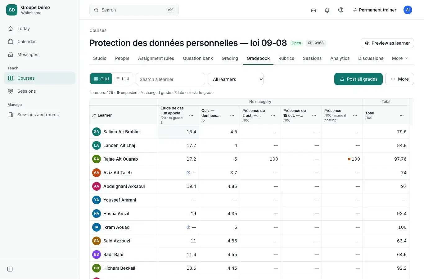Open the Permanent trainer role switcher

374,10
